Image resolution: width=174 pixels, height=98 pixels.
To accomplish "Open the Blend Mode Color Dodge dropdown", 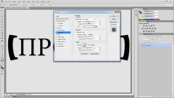I will click(88, 19).
